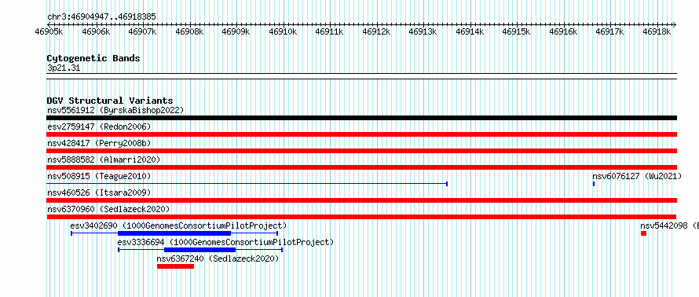The image size is (699, 297).
Task: Open the nsv5442098 variant label
Action: 670,225
